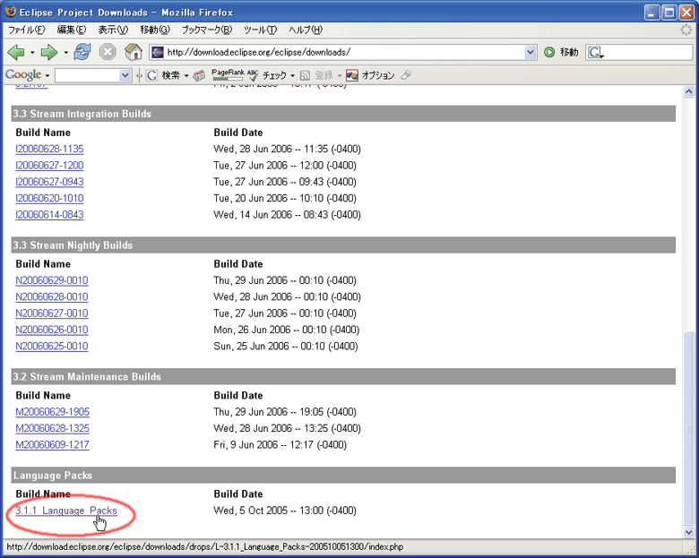Click the Stop loading icon

click(x=108, y=52)
